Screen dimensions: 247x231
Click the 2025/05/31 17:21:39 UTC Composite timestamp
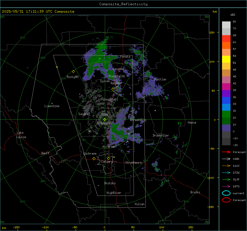pos(38,12)
